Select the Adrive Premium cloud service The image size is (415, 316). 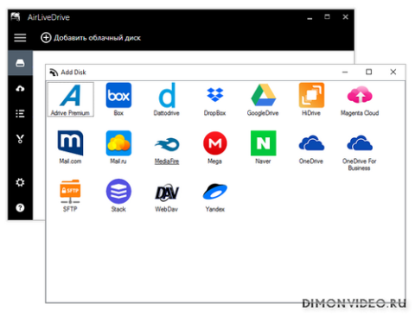click(x=71, y=99)
